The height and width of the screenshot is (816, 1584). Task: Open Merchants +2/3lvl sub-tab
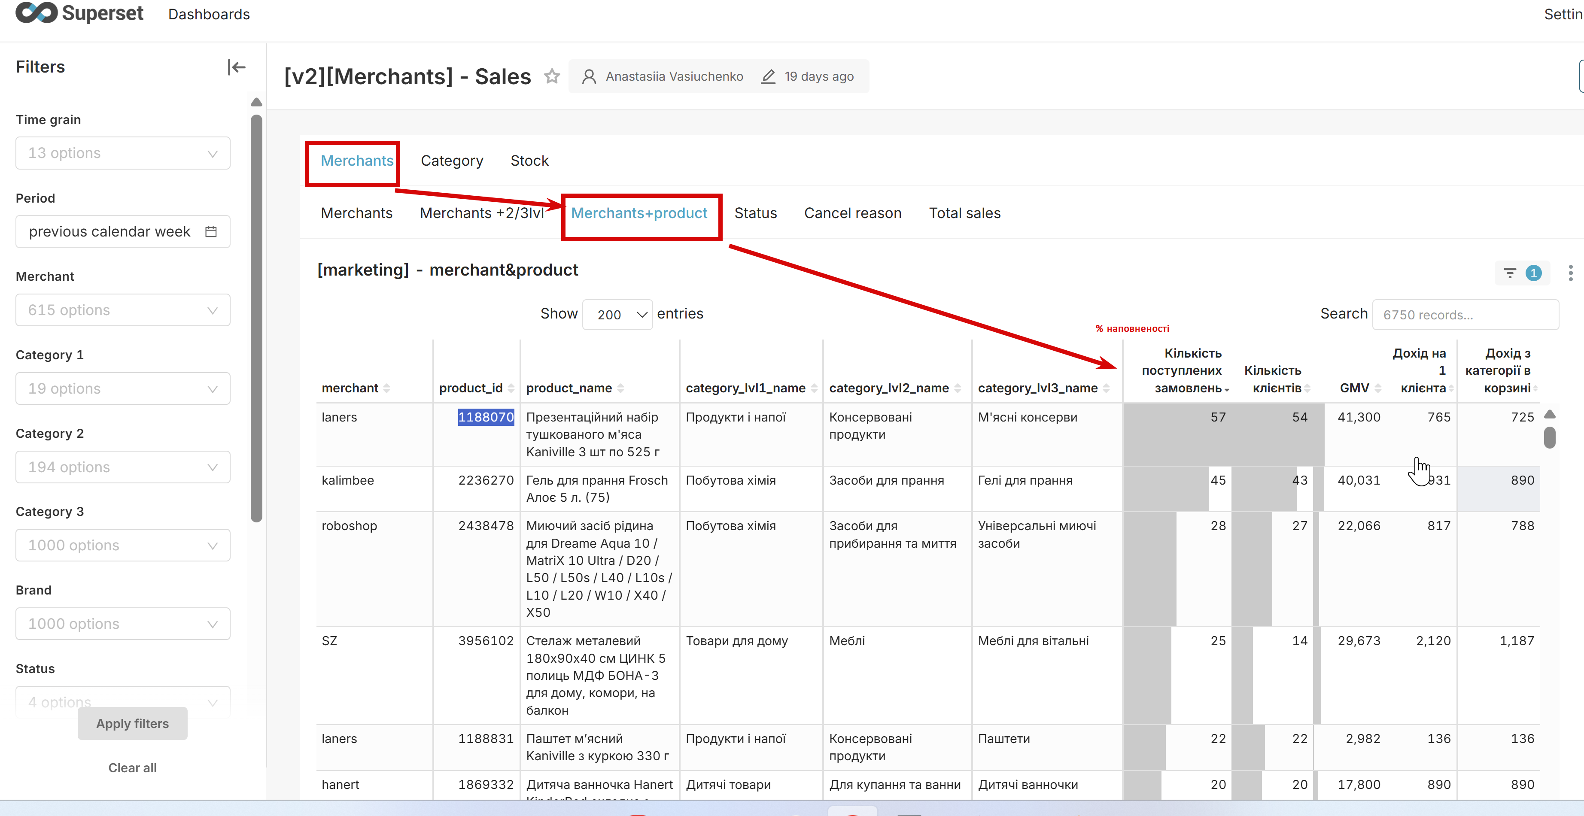pyautogui.click(x=481, y=213)
